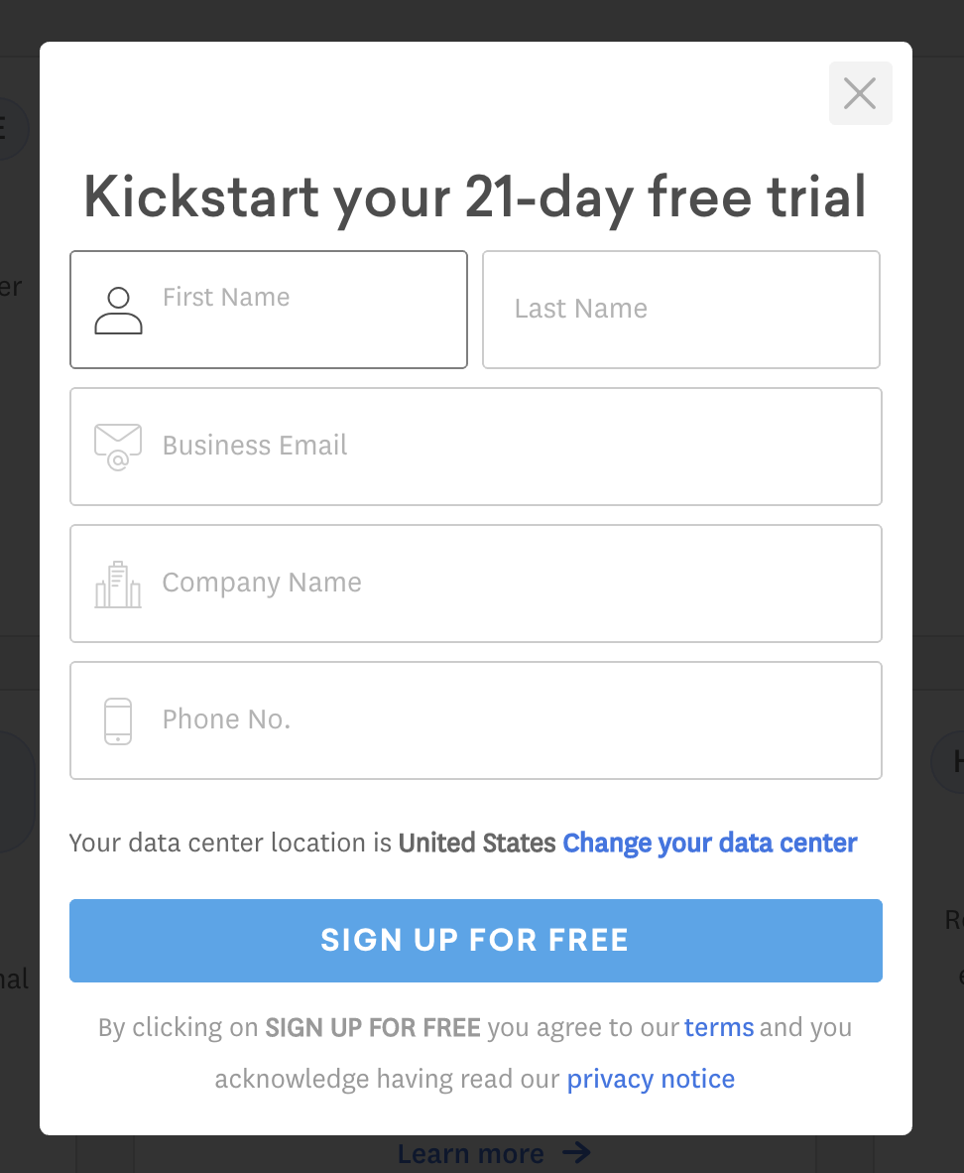Image resolution: width=964 pixels, height=1173 pixels.
Task: Open the terms link
Action: point(719,1027)
